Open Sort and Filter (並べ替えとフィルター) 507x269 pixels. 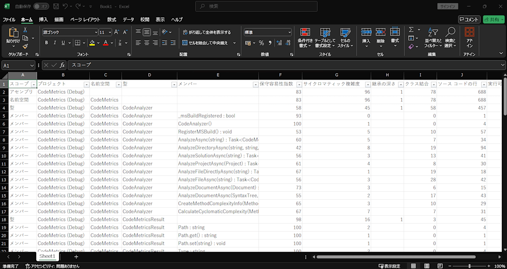pyautogui.click(x=433, y=38)
